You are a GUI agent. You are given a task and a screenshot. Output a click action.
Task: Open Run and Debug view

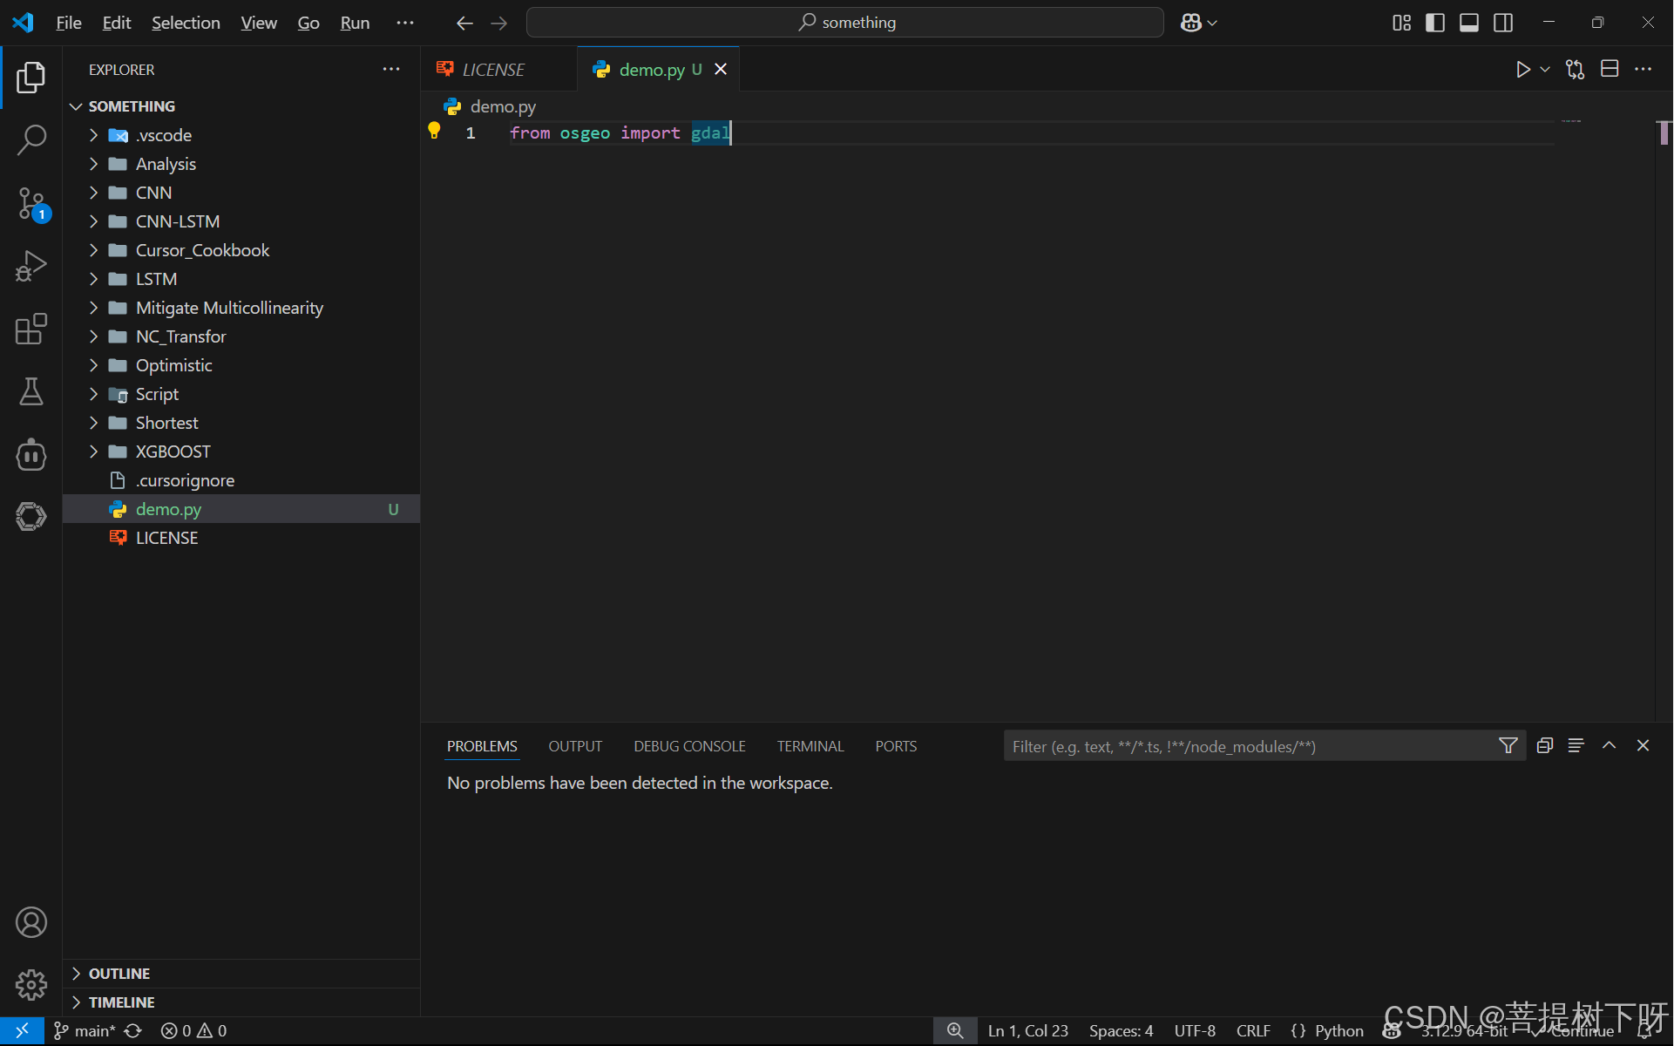click(31, 266)
